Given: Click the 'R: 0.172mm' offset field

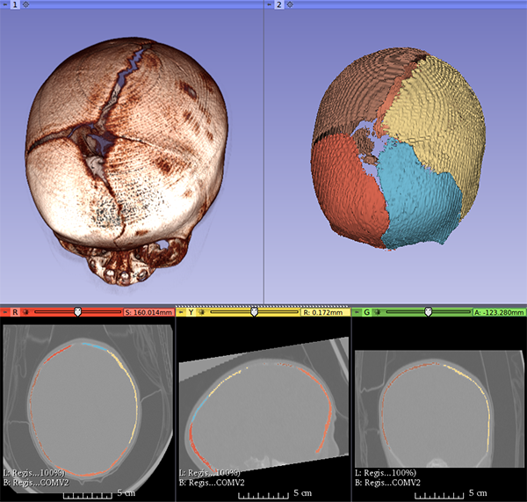Looking at the screenshot, I should (x=325, y=313).
